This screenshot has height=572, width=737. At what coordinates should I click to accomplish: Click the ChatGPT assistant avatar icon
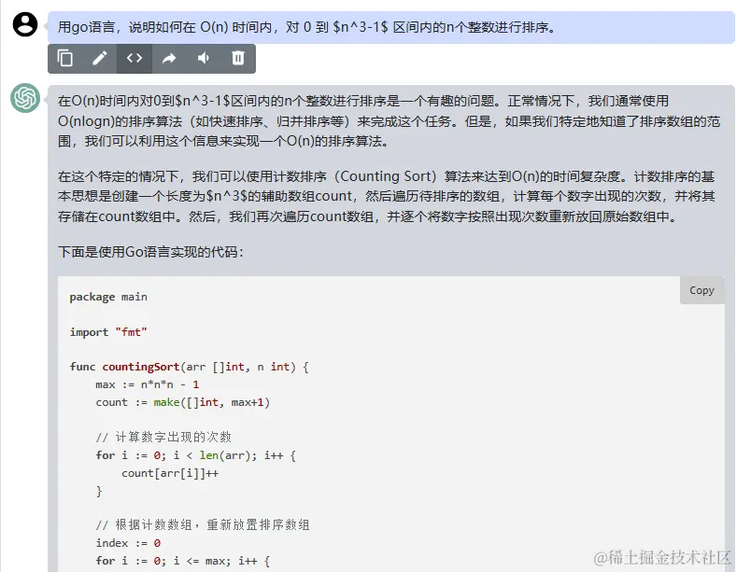[x=25, y=98]
